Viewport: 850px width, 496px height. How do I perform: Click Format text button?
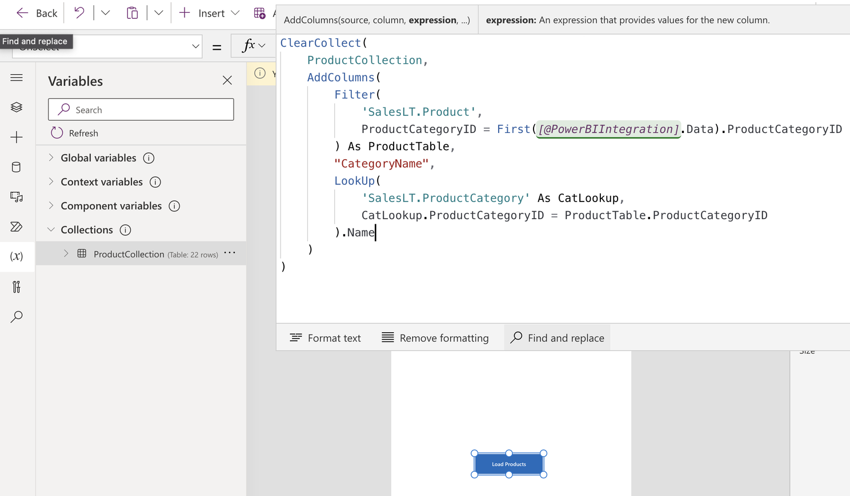[326, 338]
